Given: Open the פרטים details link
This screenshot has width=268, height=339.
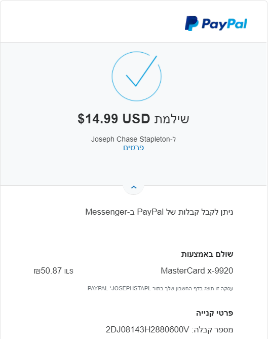Looking at the screenshot, I should [x=133, y=148].
